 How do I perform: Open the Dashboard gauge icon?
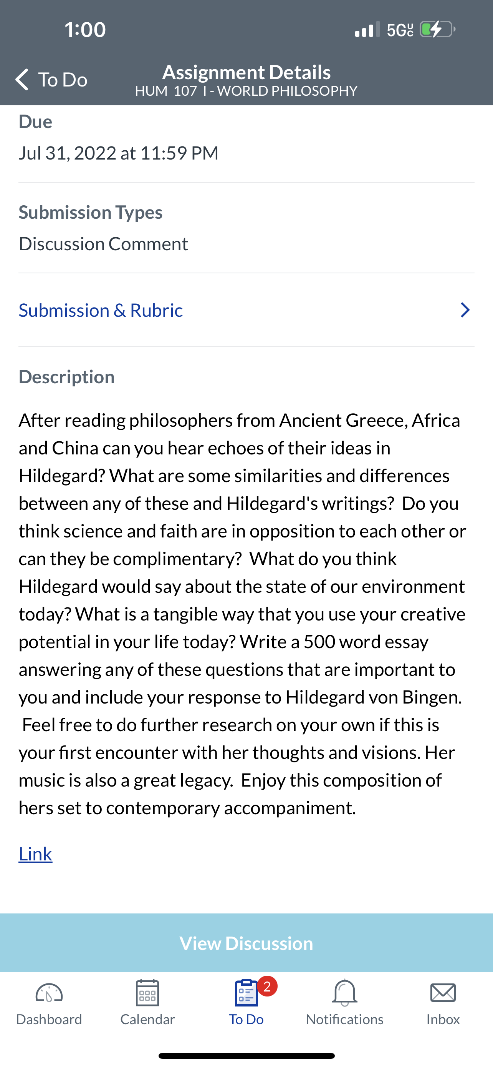[49, 993]
